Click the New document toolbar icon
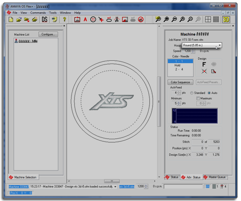Screen dimensions: 241x201 pos(11,20)
